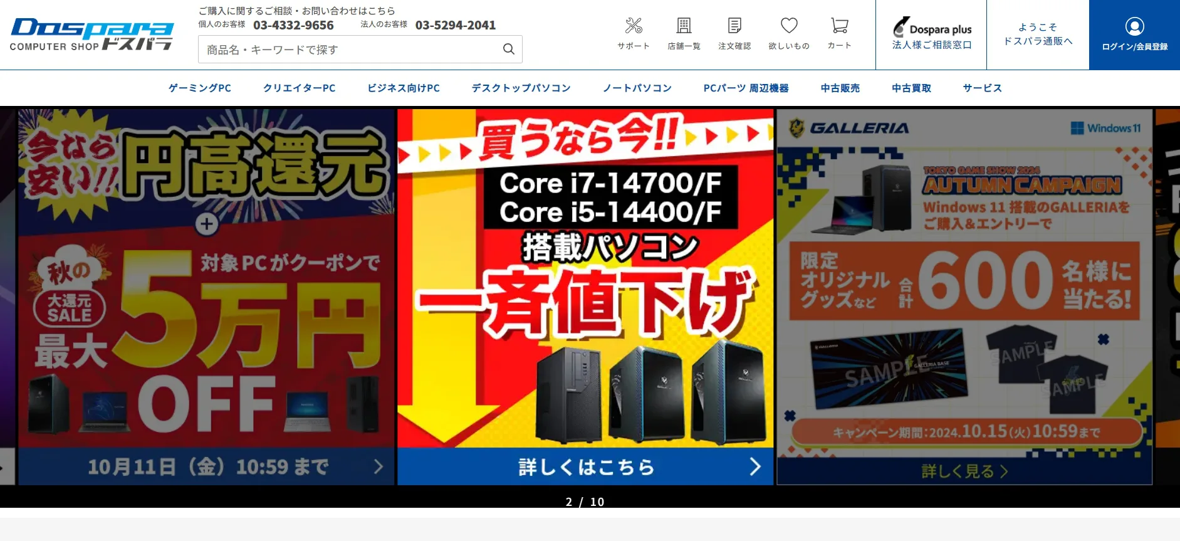Screen dimensions: 1180x541
Task: Open the shopping cart icon
Action: [x=839, y=26]
